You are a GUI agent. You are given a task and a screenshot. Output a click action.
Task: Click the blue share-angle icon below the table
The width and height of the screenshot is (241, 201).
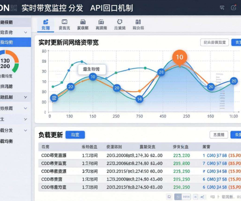pyautogui.click(x=202, y=197)
